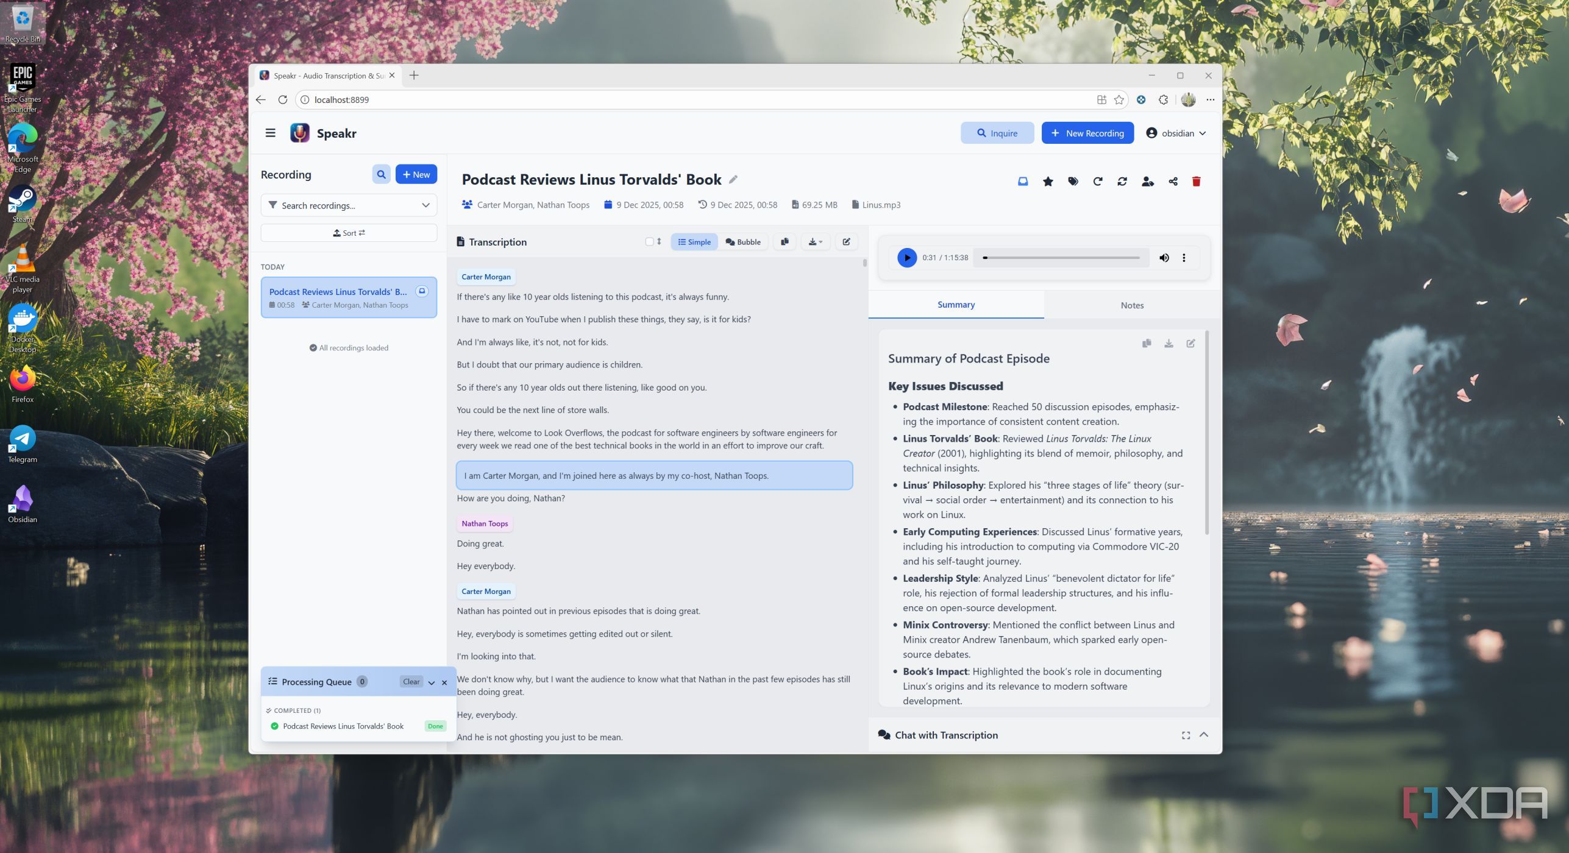Switch to the Notes tab
Screen dimensions: 1569x853
(1132, 305)
